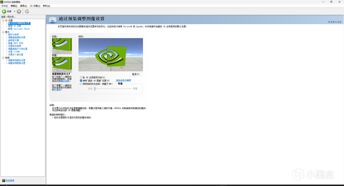
Task: Select 查看 HDCP 状态 tree item
Action: pyautogui.click(x=16, y=43)
